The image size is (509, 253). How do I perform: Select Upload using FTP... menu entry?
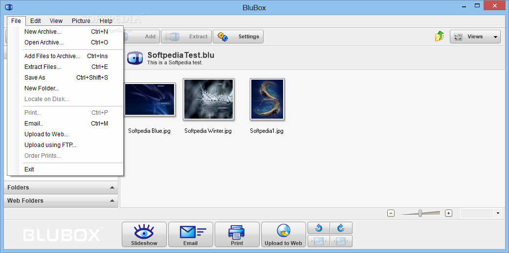pyautogui.click(x=66, y=145)
